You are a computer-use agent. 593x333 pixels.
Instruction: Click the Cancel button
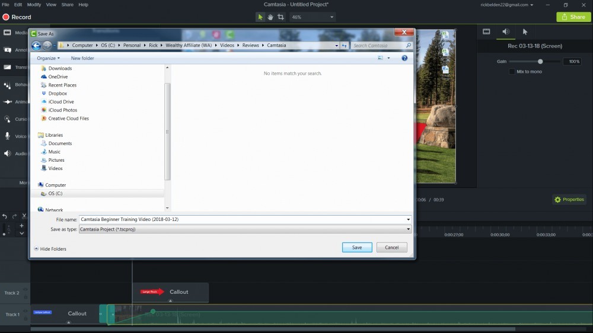[392, 247]
